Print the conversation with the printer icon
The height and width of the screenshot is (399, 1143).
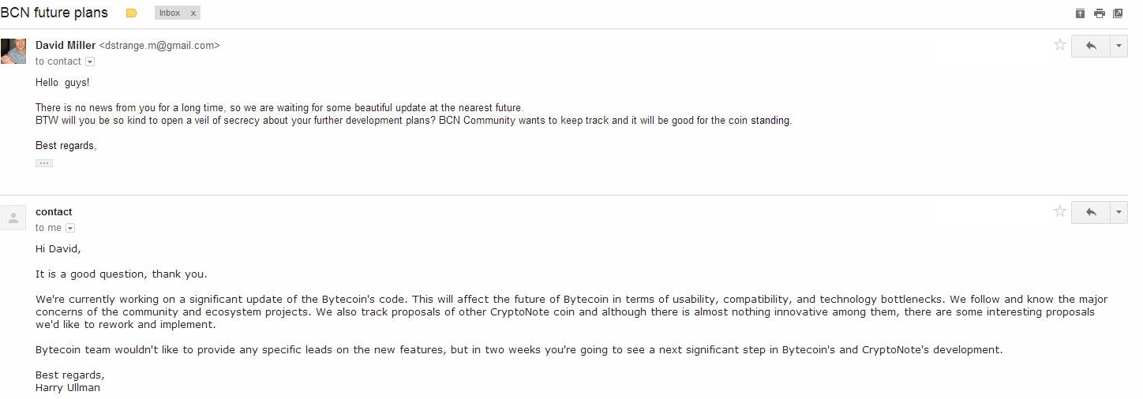coord(1099,13)
